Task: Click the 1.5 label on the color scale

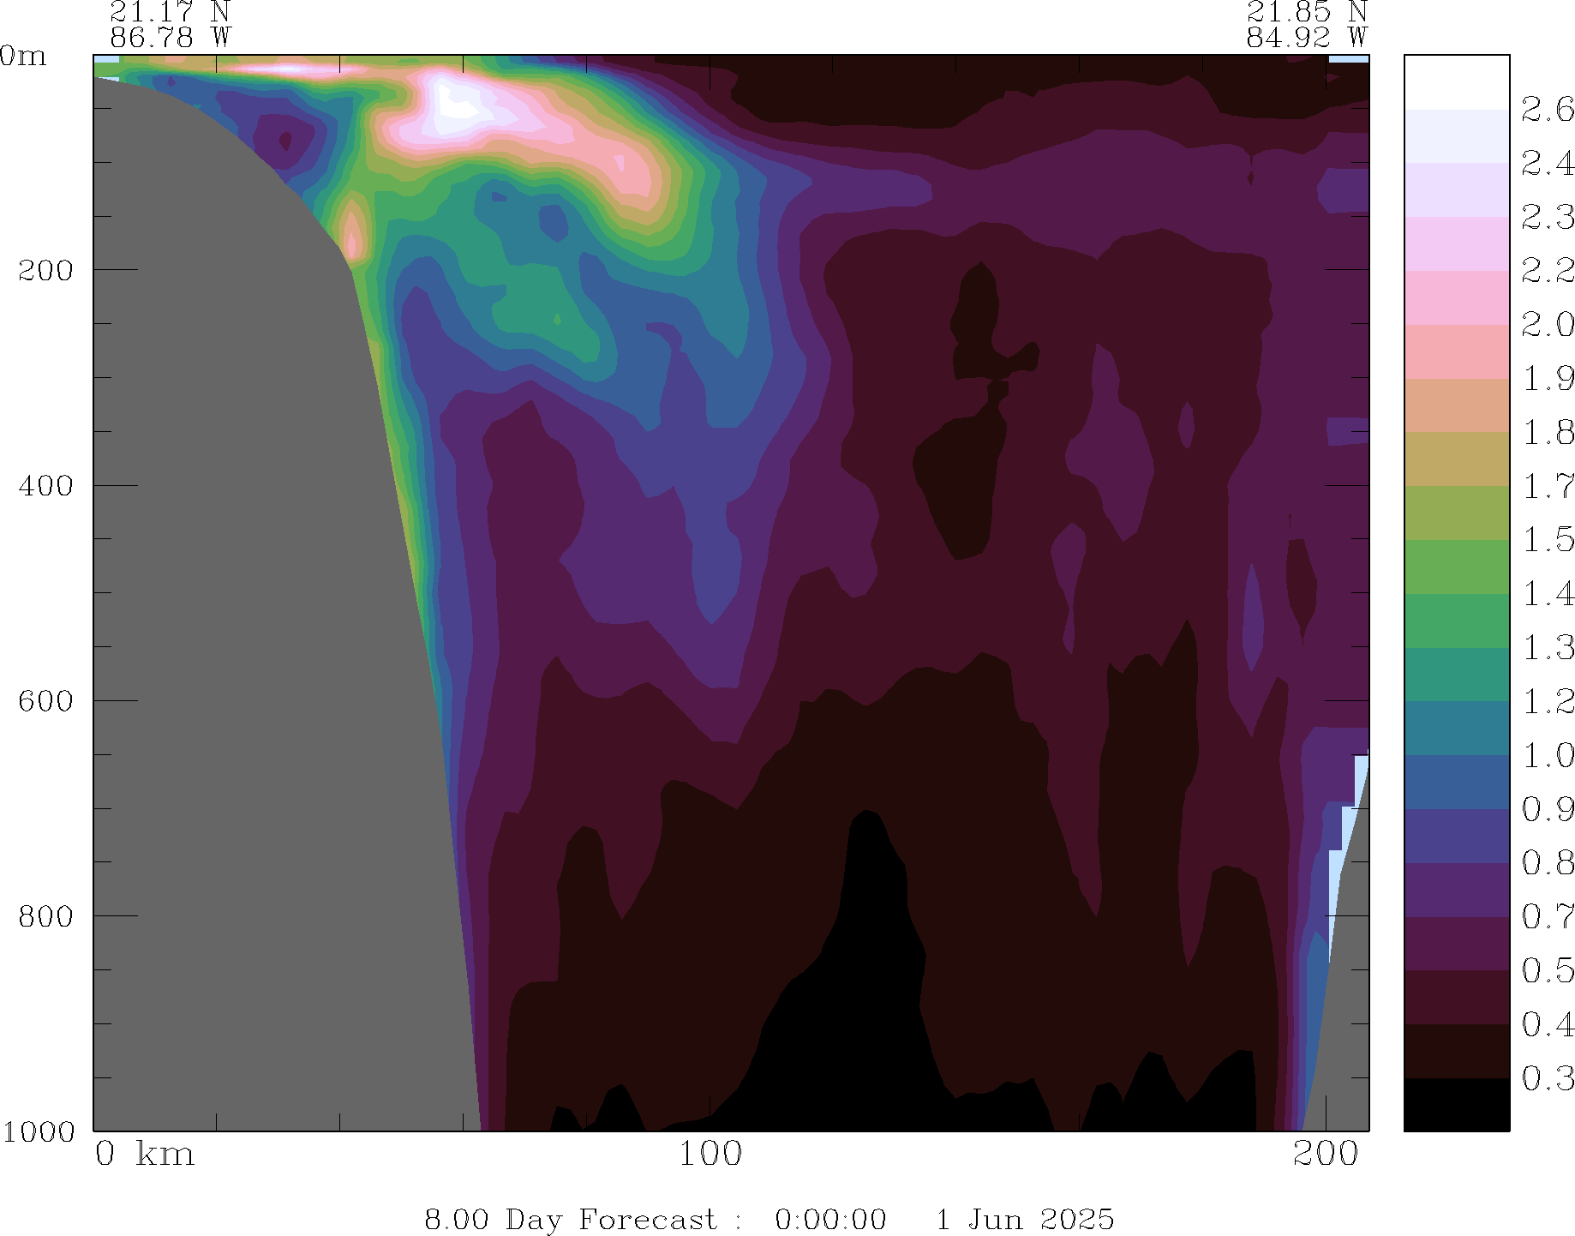Action: 1547,540
